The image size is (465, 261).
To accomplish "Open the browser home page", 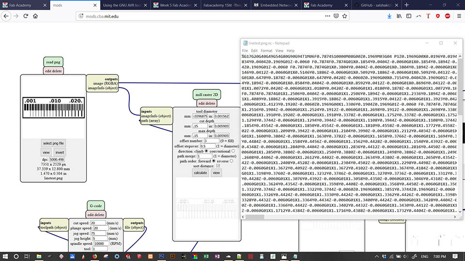I will pyautogui.click(x=35, y=16).
